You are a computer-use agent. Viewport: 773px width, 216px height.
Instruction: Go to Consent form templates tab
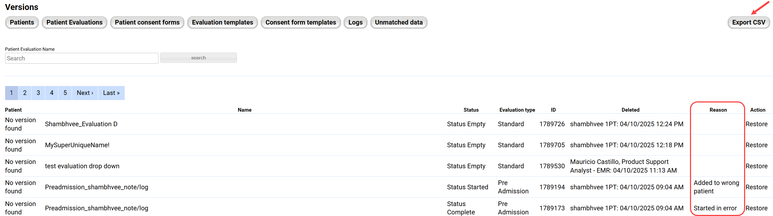300,22
